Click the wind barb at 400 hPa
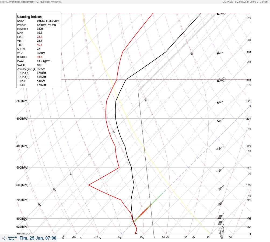The image size is (270, 242). [x=220, y=148]
